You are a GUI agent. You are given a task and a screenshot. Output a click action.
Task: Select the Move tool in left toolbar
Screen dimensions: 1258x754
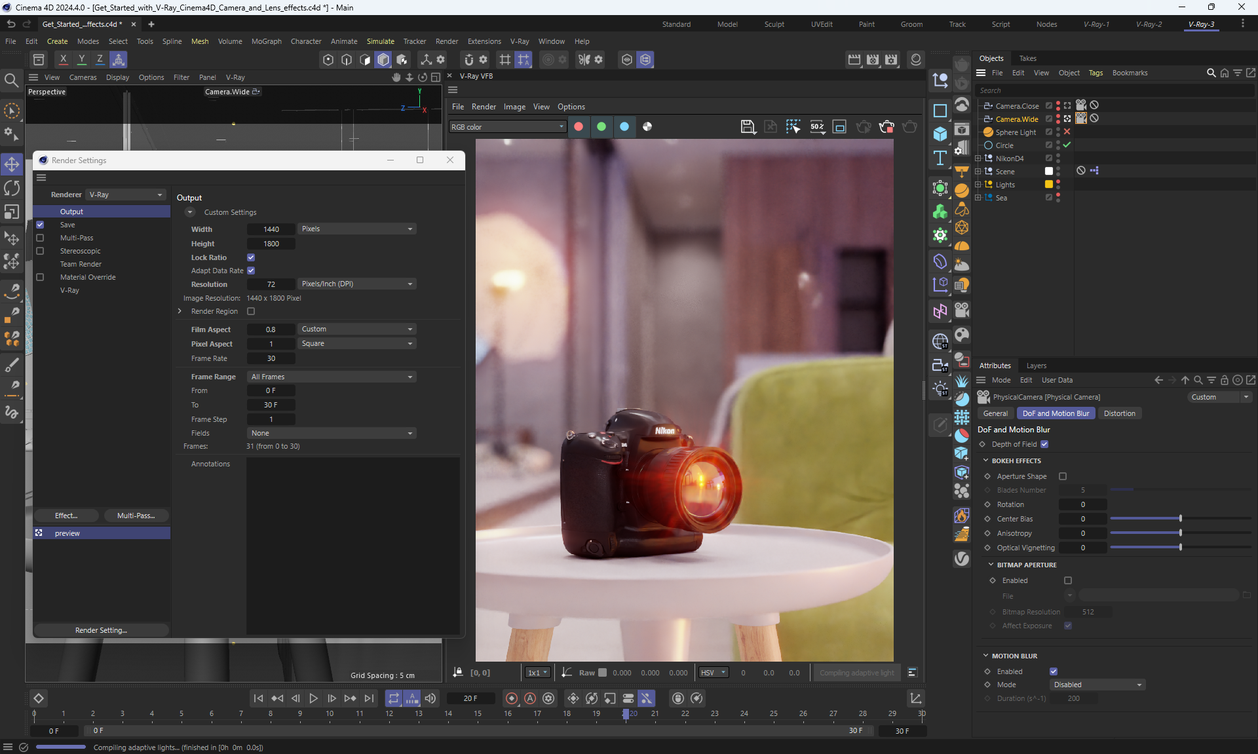[x=12, y=164]
